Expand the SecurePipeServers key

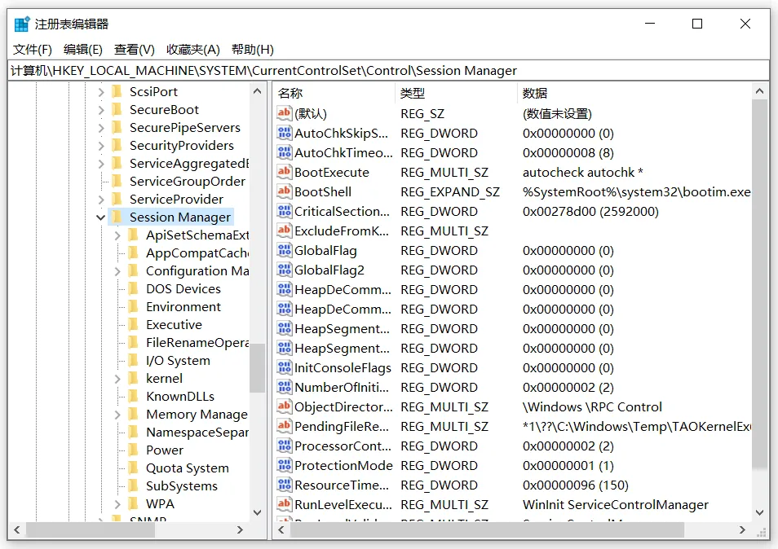click(101, 128)
